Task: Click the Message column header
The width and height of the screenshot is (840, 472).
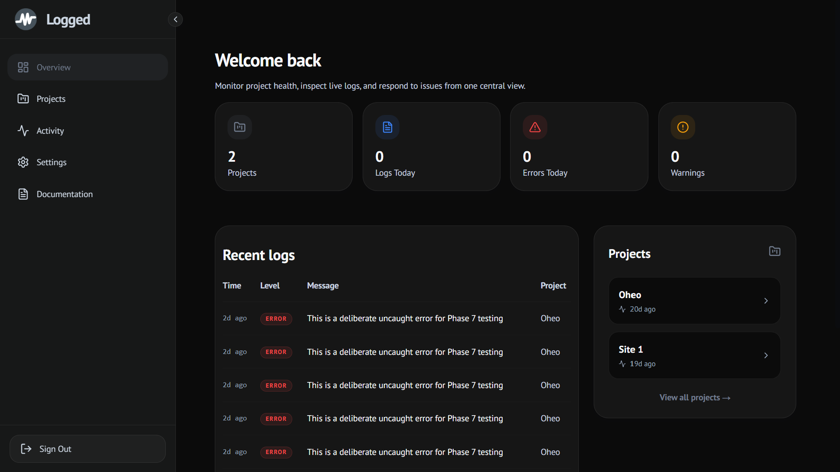Action: (323, 285)
